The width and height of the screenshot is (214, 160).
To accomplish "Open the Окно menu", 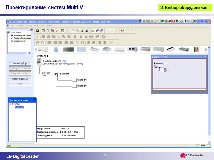I will click(x=36, y=26).
